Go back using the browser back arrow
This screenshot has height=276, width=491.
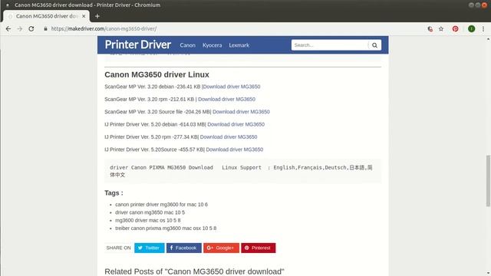8,29
